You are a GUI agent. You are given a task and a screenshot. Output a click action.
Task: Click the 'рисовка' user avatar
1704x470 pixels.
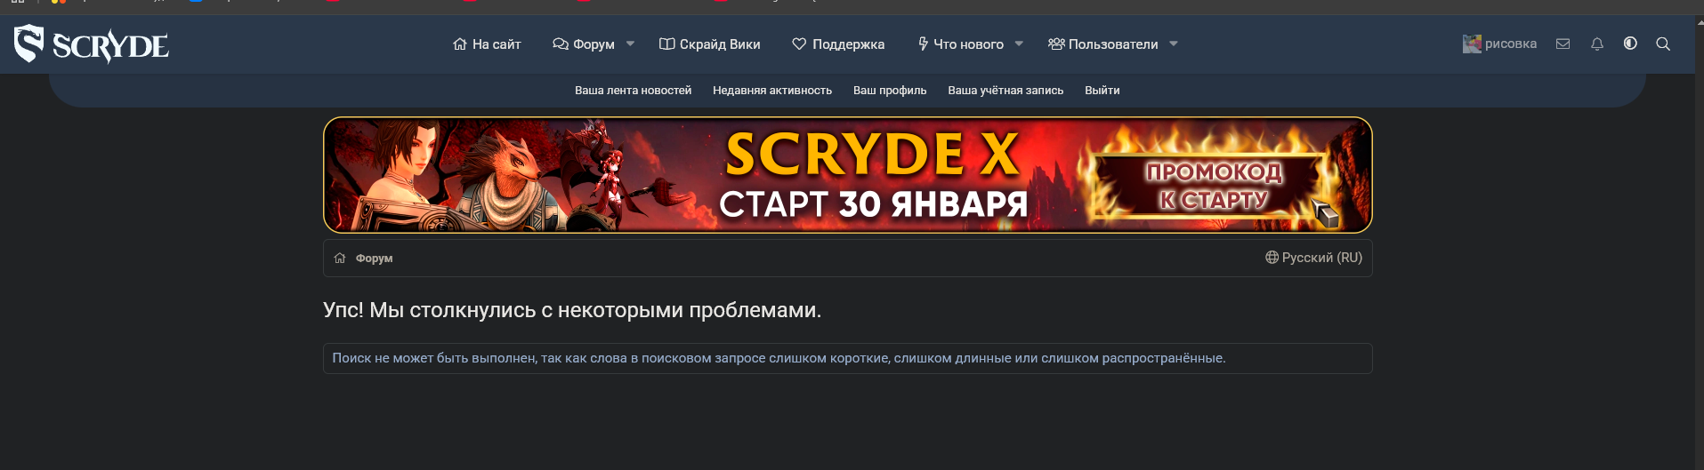pos(1472,44)
